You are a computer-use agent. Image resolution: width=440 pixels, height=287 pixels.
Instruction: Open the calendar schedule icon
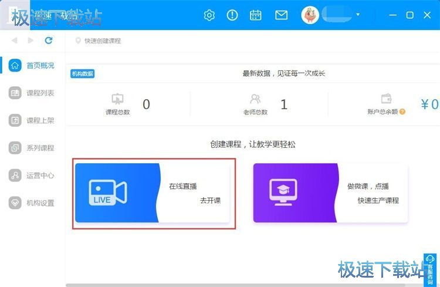tap(255, 15)
